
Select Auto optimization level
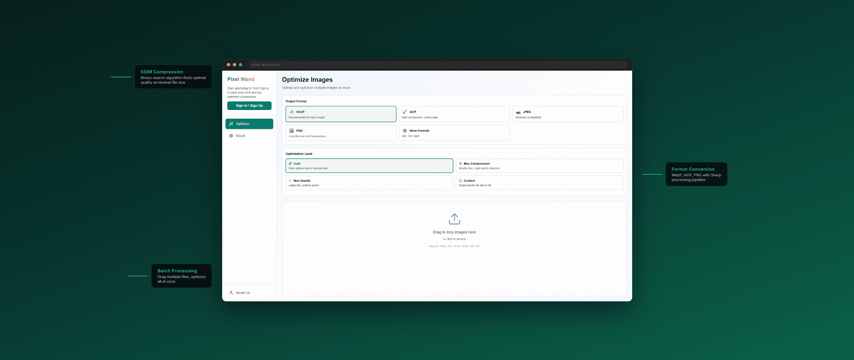(x=369, y=166)
